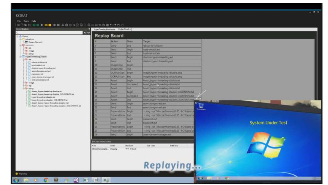The height and width of the screenshot is (185, 328).
Task: Click the round record icon in toolbar
Action: point(54,25)
